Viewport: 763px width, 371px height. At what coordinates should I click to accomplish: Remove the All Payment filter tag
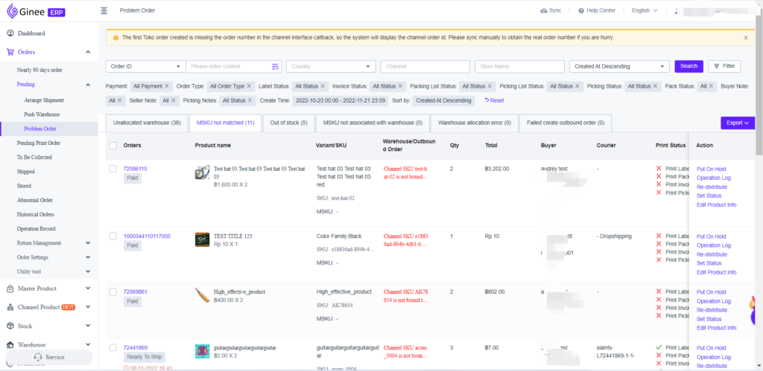click(x=166, y=86)
